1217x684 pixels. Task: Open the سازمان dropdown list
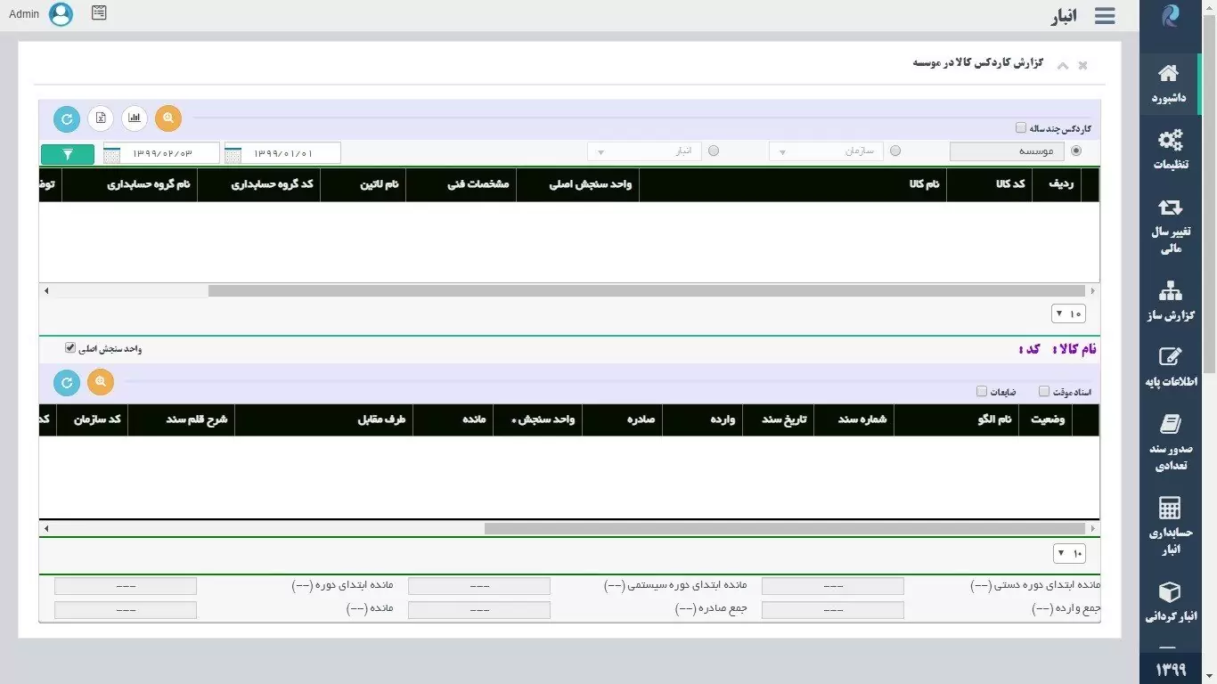click(x=826, y=152)
